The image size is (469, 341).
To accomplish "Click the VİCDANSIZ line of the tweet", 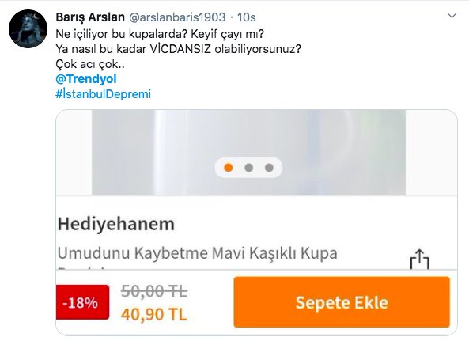I will pos(178,49).
